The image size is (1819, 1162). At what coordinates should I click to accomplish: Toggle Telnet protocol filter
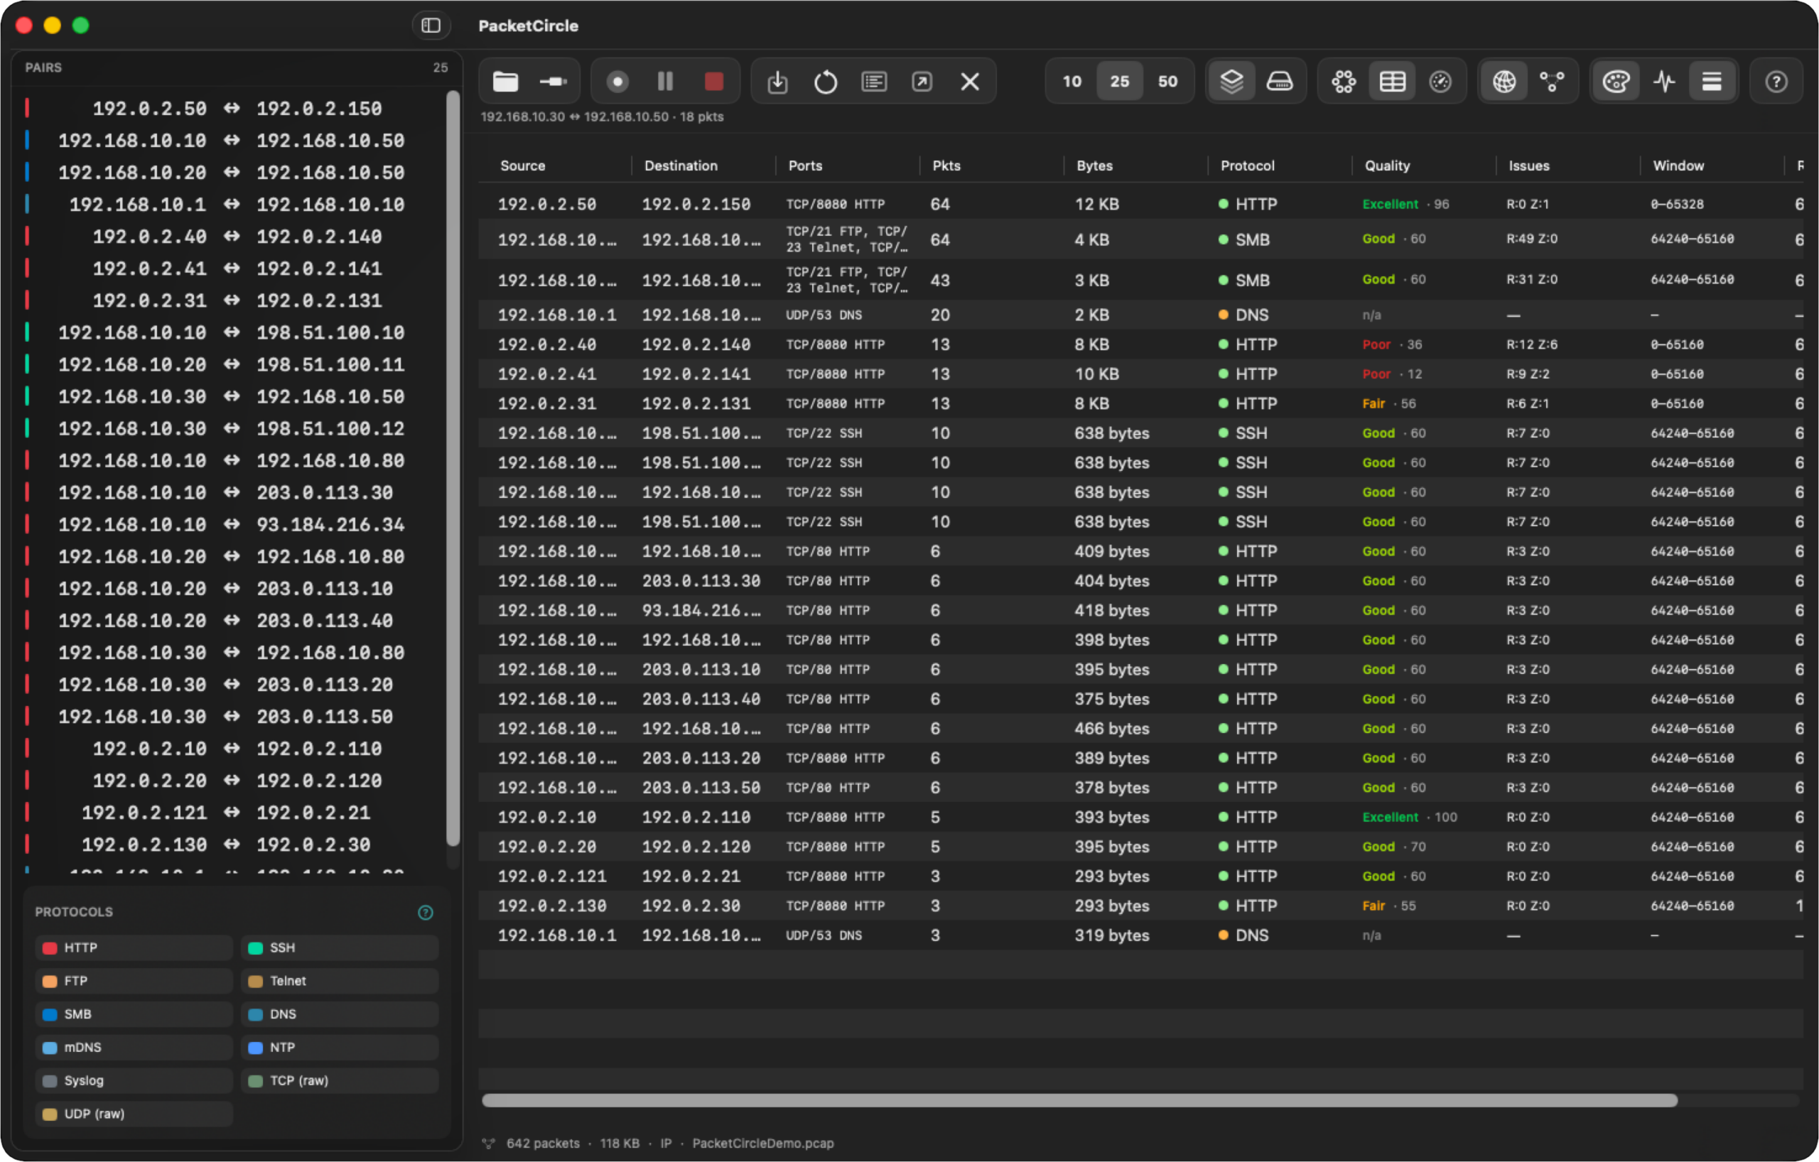click(340, 981)
